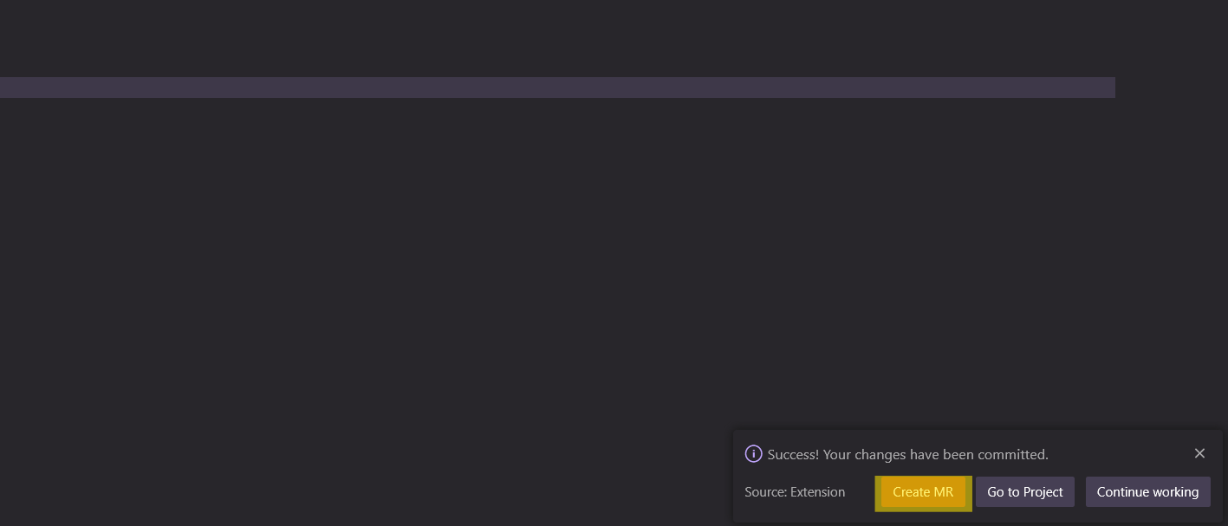Screen dimensions: 1228x526
Task: Click the 'Source: Extension' label
Action: click(x=795, y=492)
